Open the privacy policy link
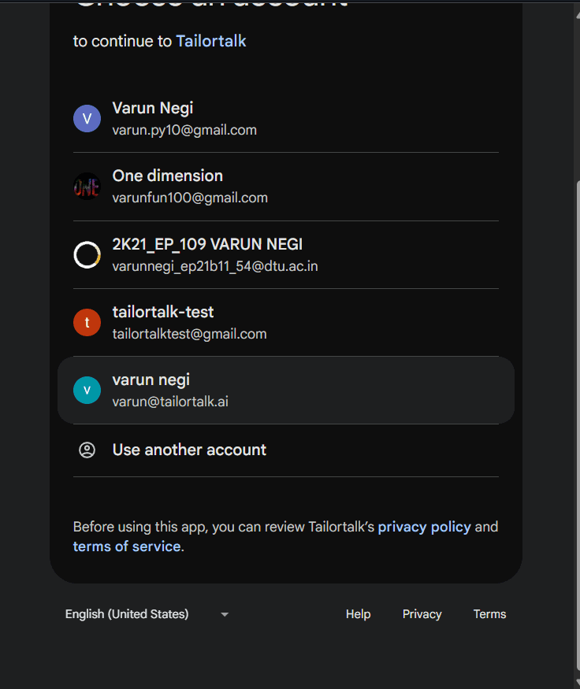 [424, 527]
